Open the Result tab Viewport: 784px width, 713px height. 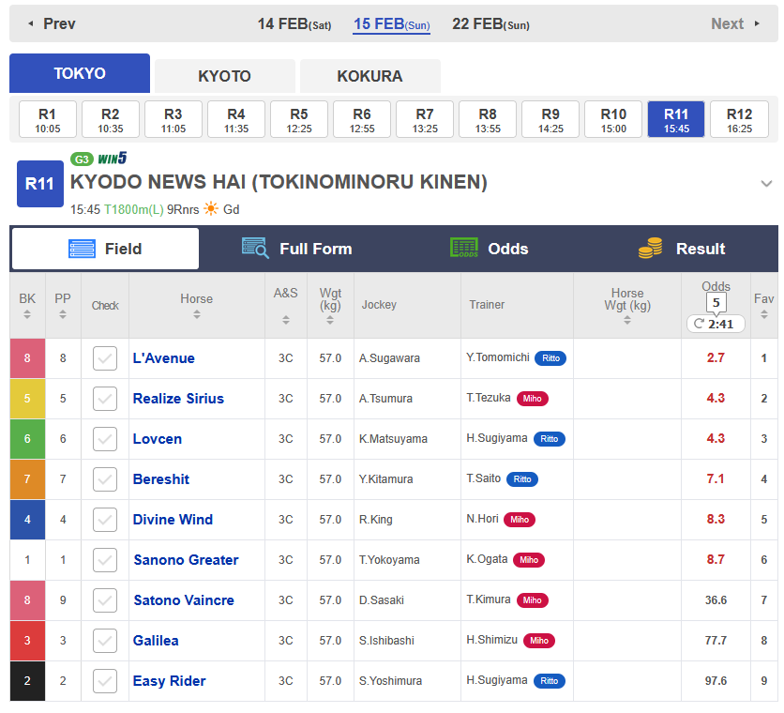pos(682,249)
